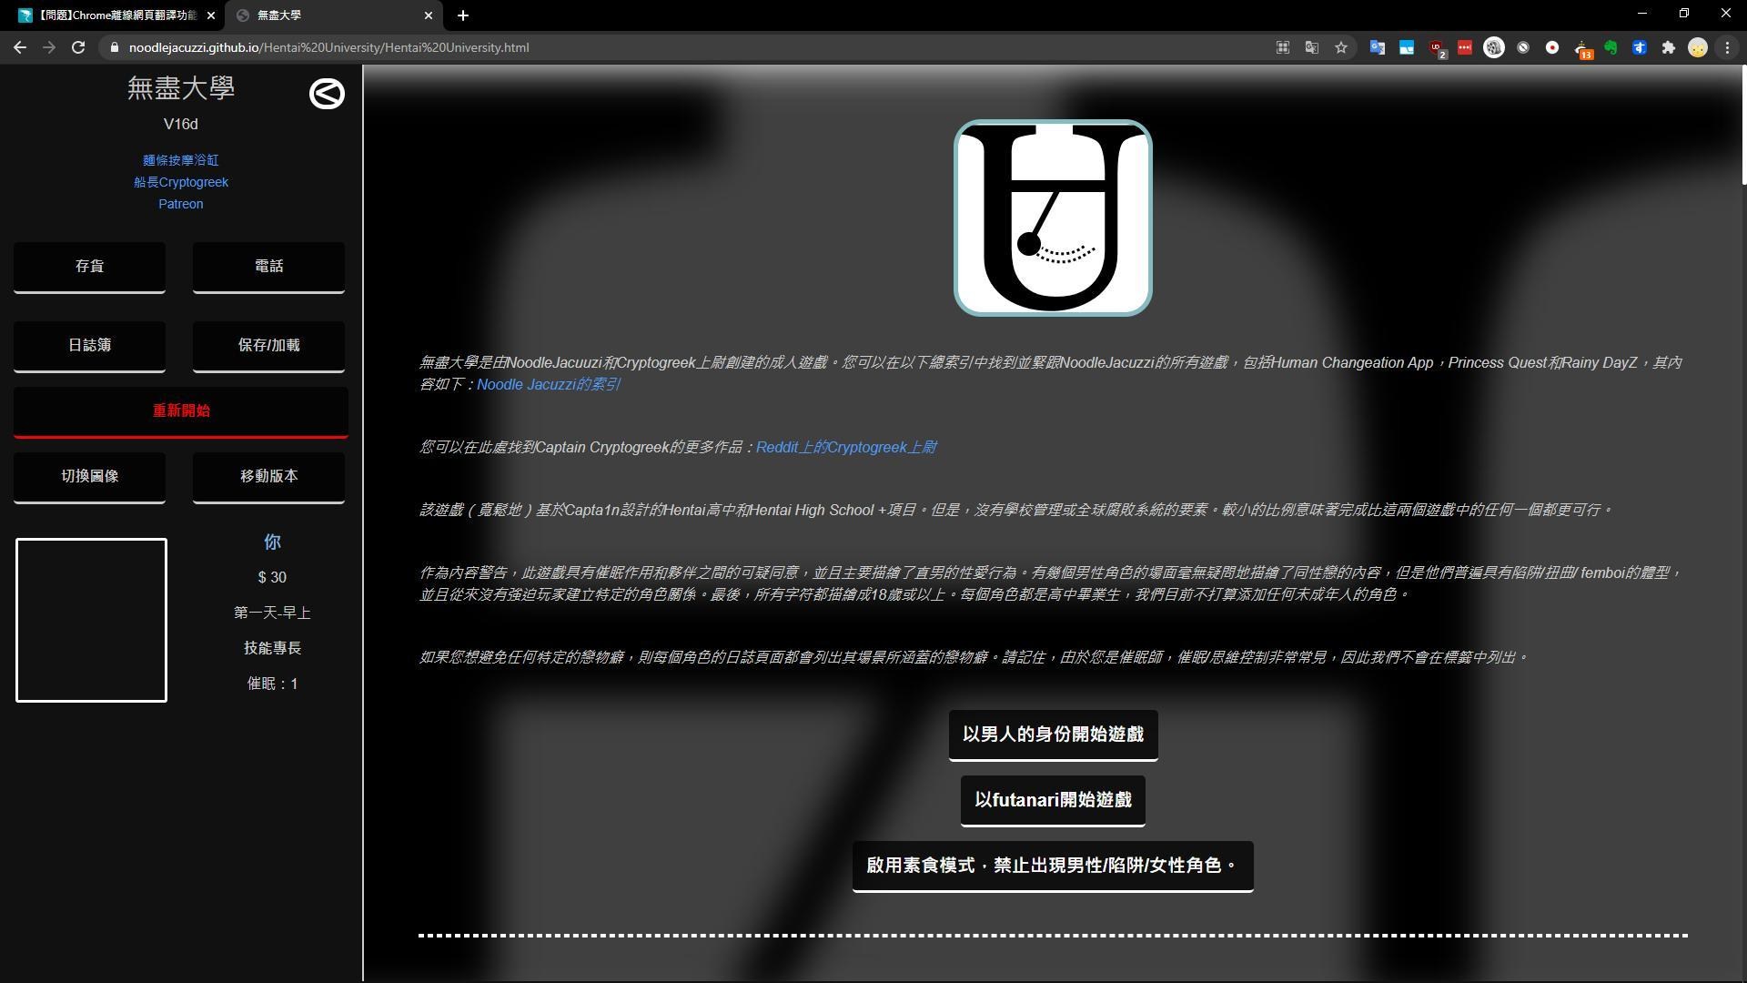1747x983 pixels.
Task: Open the Google Translate extension
Action: pos(1378,47)
